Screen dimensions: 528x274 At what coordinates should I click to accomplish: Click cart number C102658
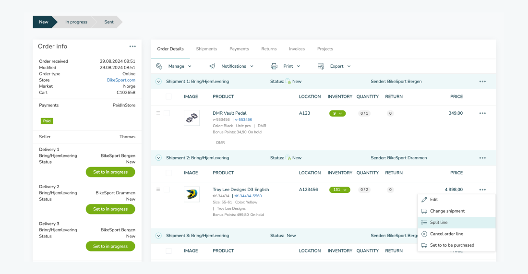(126, 93)
